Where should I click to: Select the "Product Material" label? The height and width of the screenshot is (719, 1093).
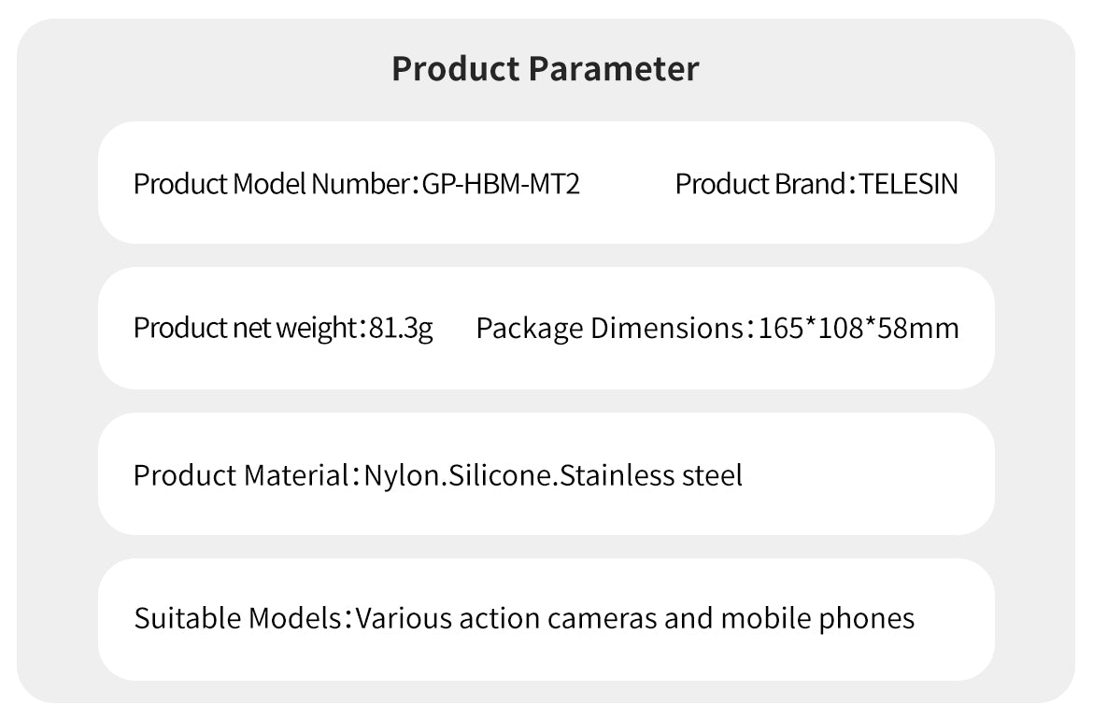click(240, 475)
